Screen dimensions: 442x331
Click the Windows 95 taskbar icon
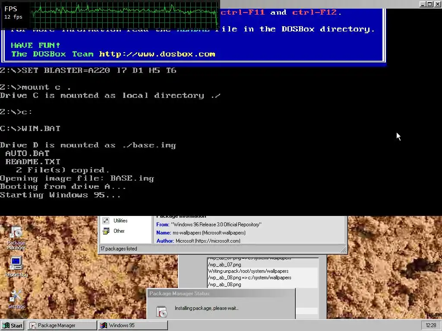point(104,325)
